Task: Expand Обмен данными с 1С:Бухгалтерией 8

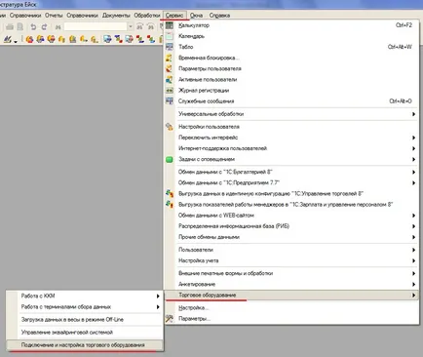Action: click(x=413, y=172)
